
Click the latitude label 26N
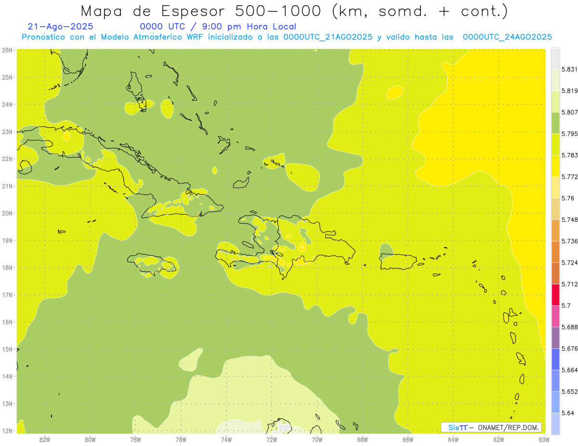(x=7, y=50)
